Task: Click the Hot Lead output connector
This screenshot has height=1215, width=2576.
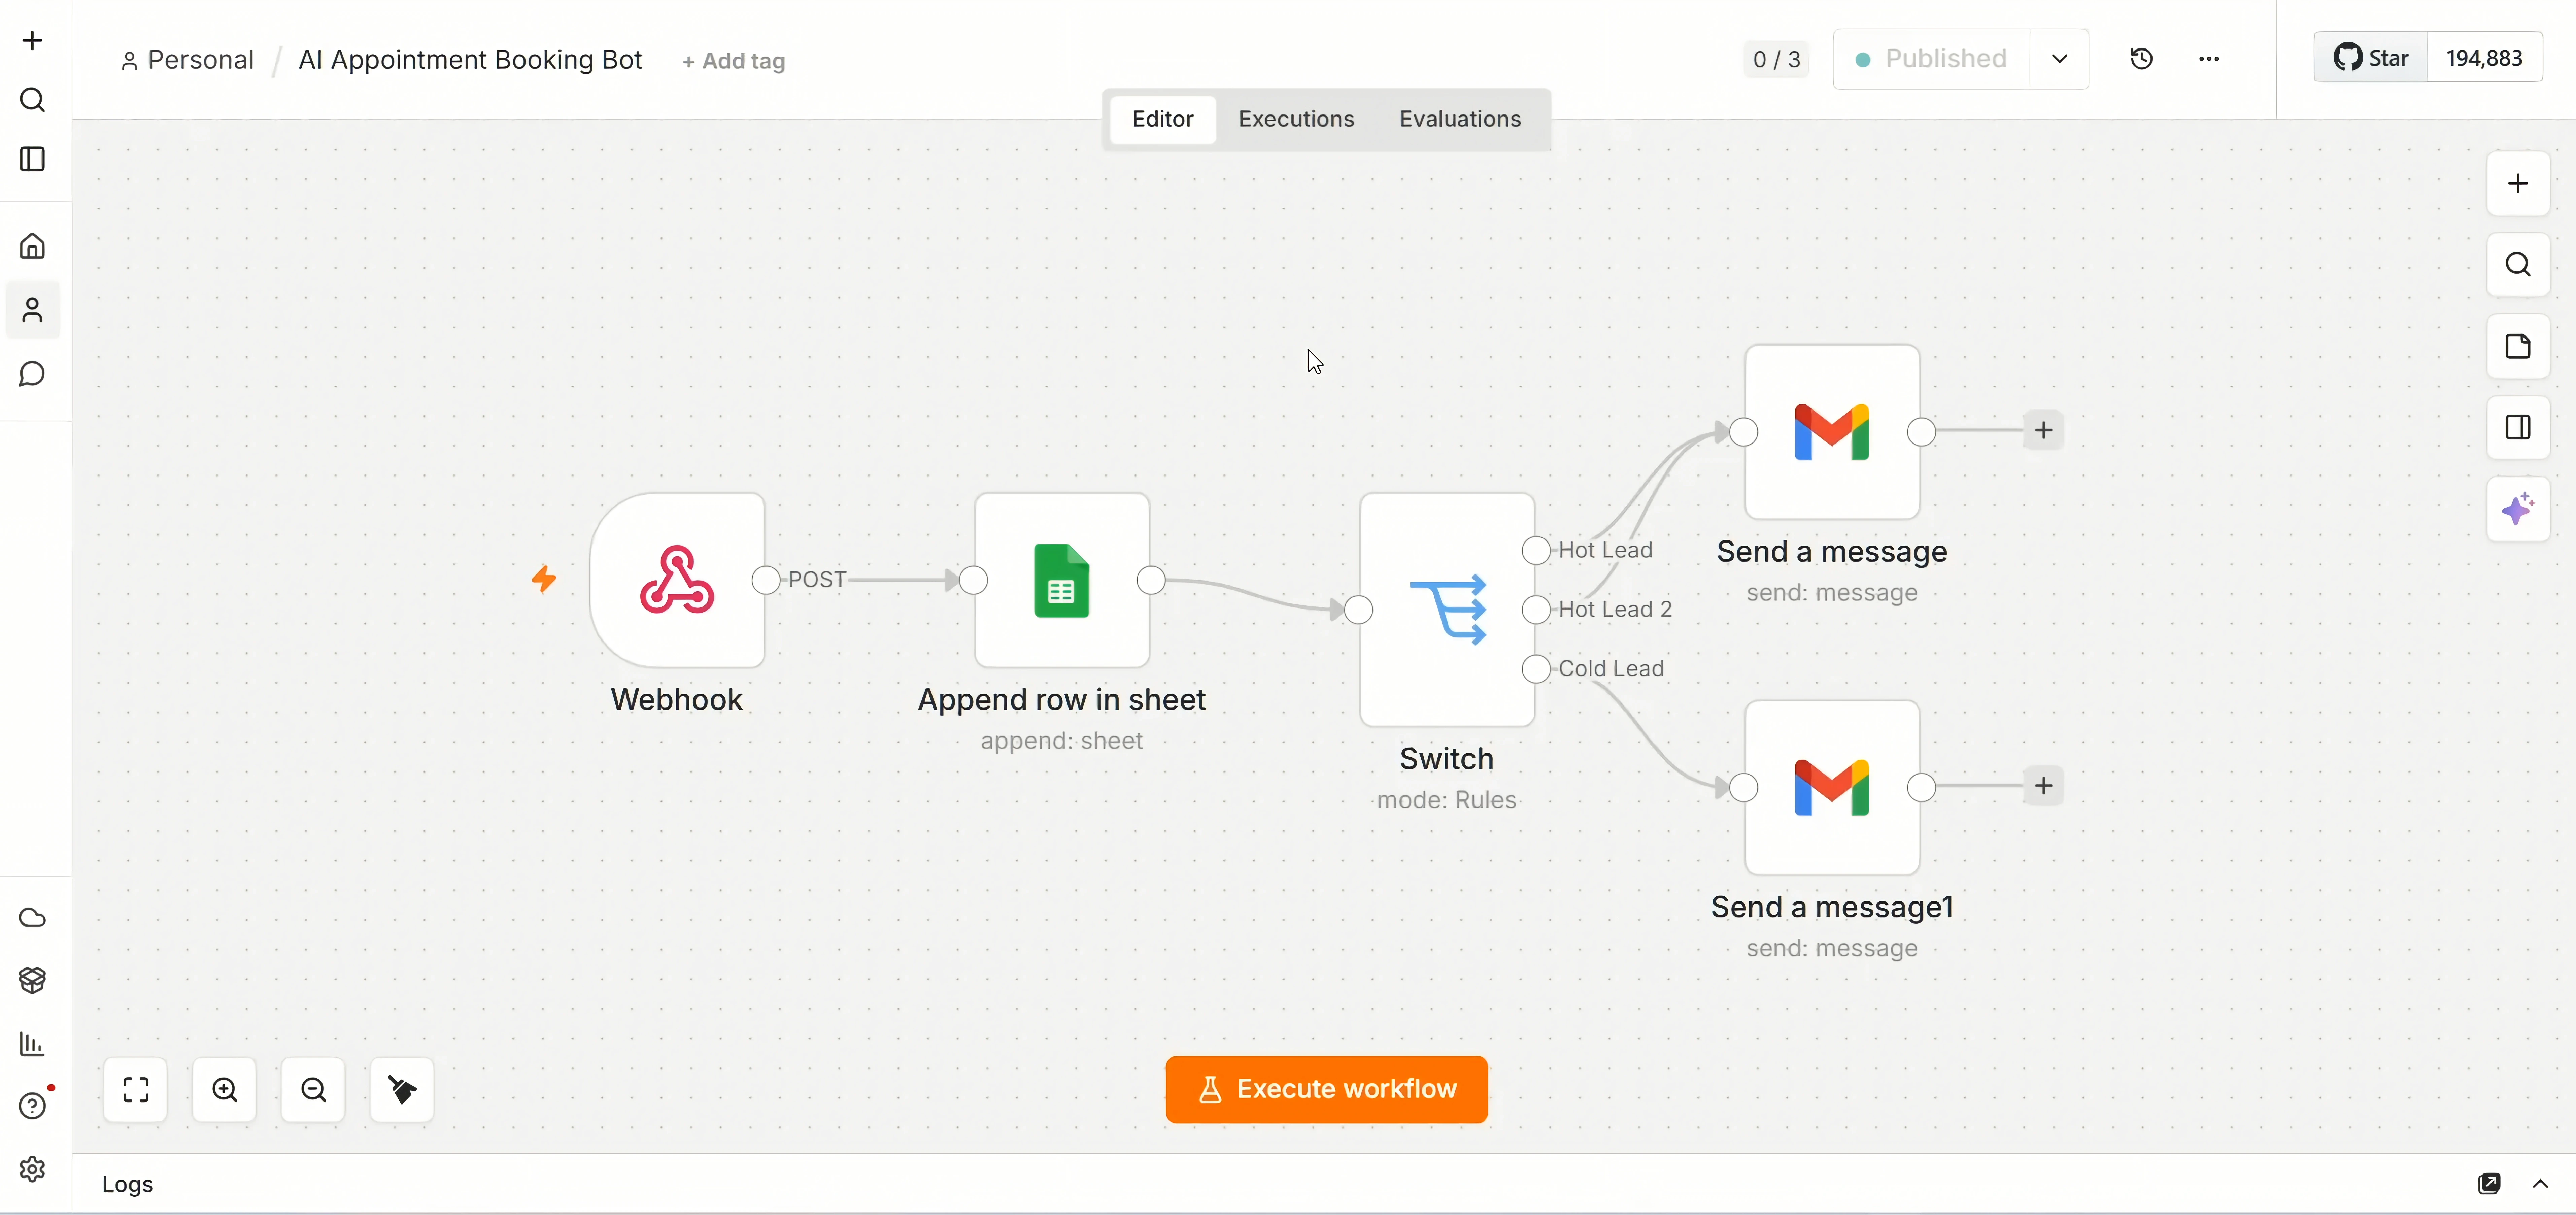Action: [1536, 550]
